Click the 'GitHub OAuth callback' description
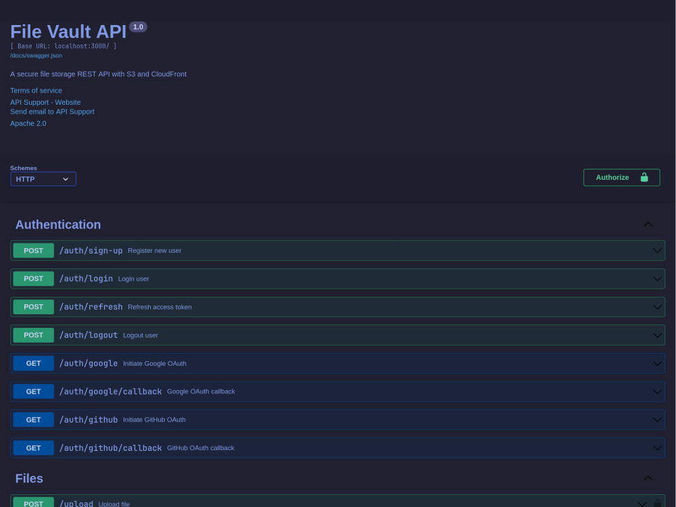 coord(201,448)
